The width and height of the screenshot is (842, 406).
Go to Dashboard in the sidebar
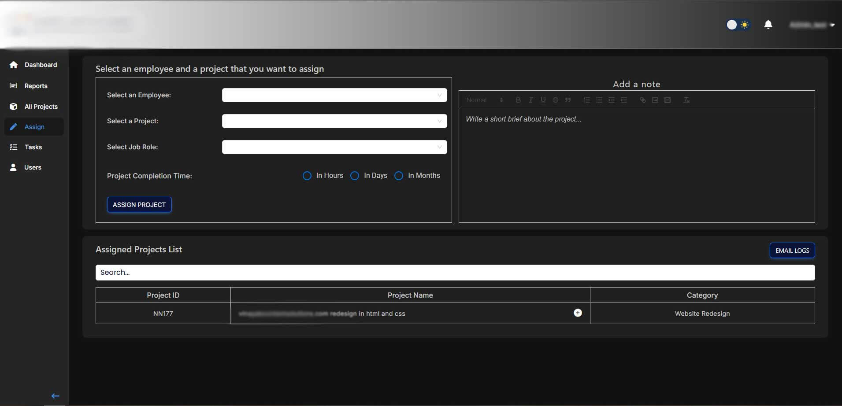click(x=34, y=65)
